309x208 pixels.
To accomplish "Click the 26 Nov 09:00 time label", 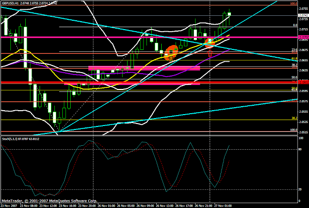I will point(145,206).
